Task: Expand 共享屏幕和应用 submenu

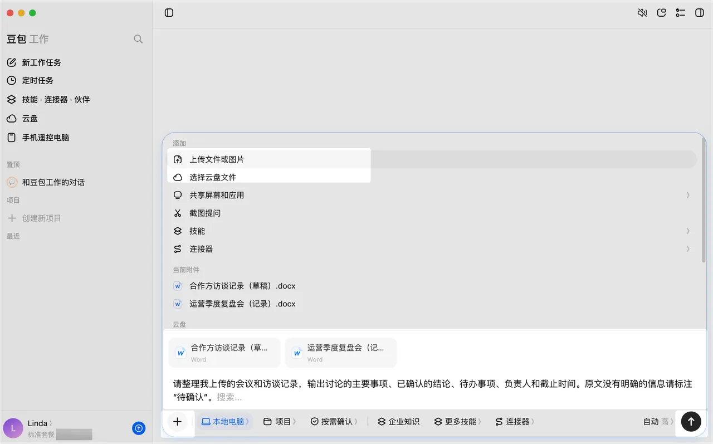Action: [x=432, y=195]
